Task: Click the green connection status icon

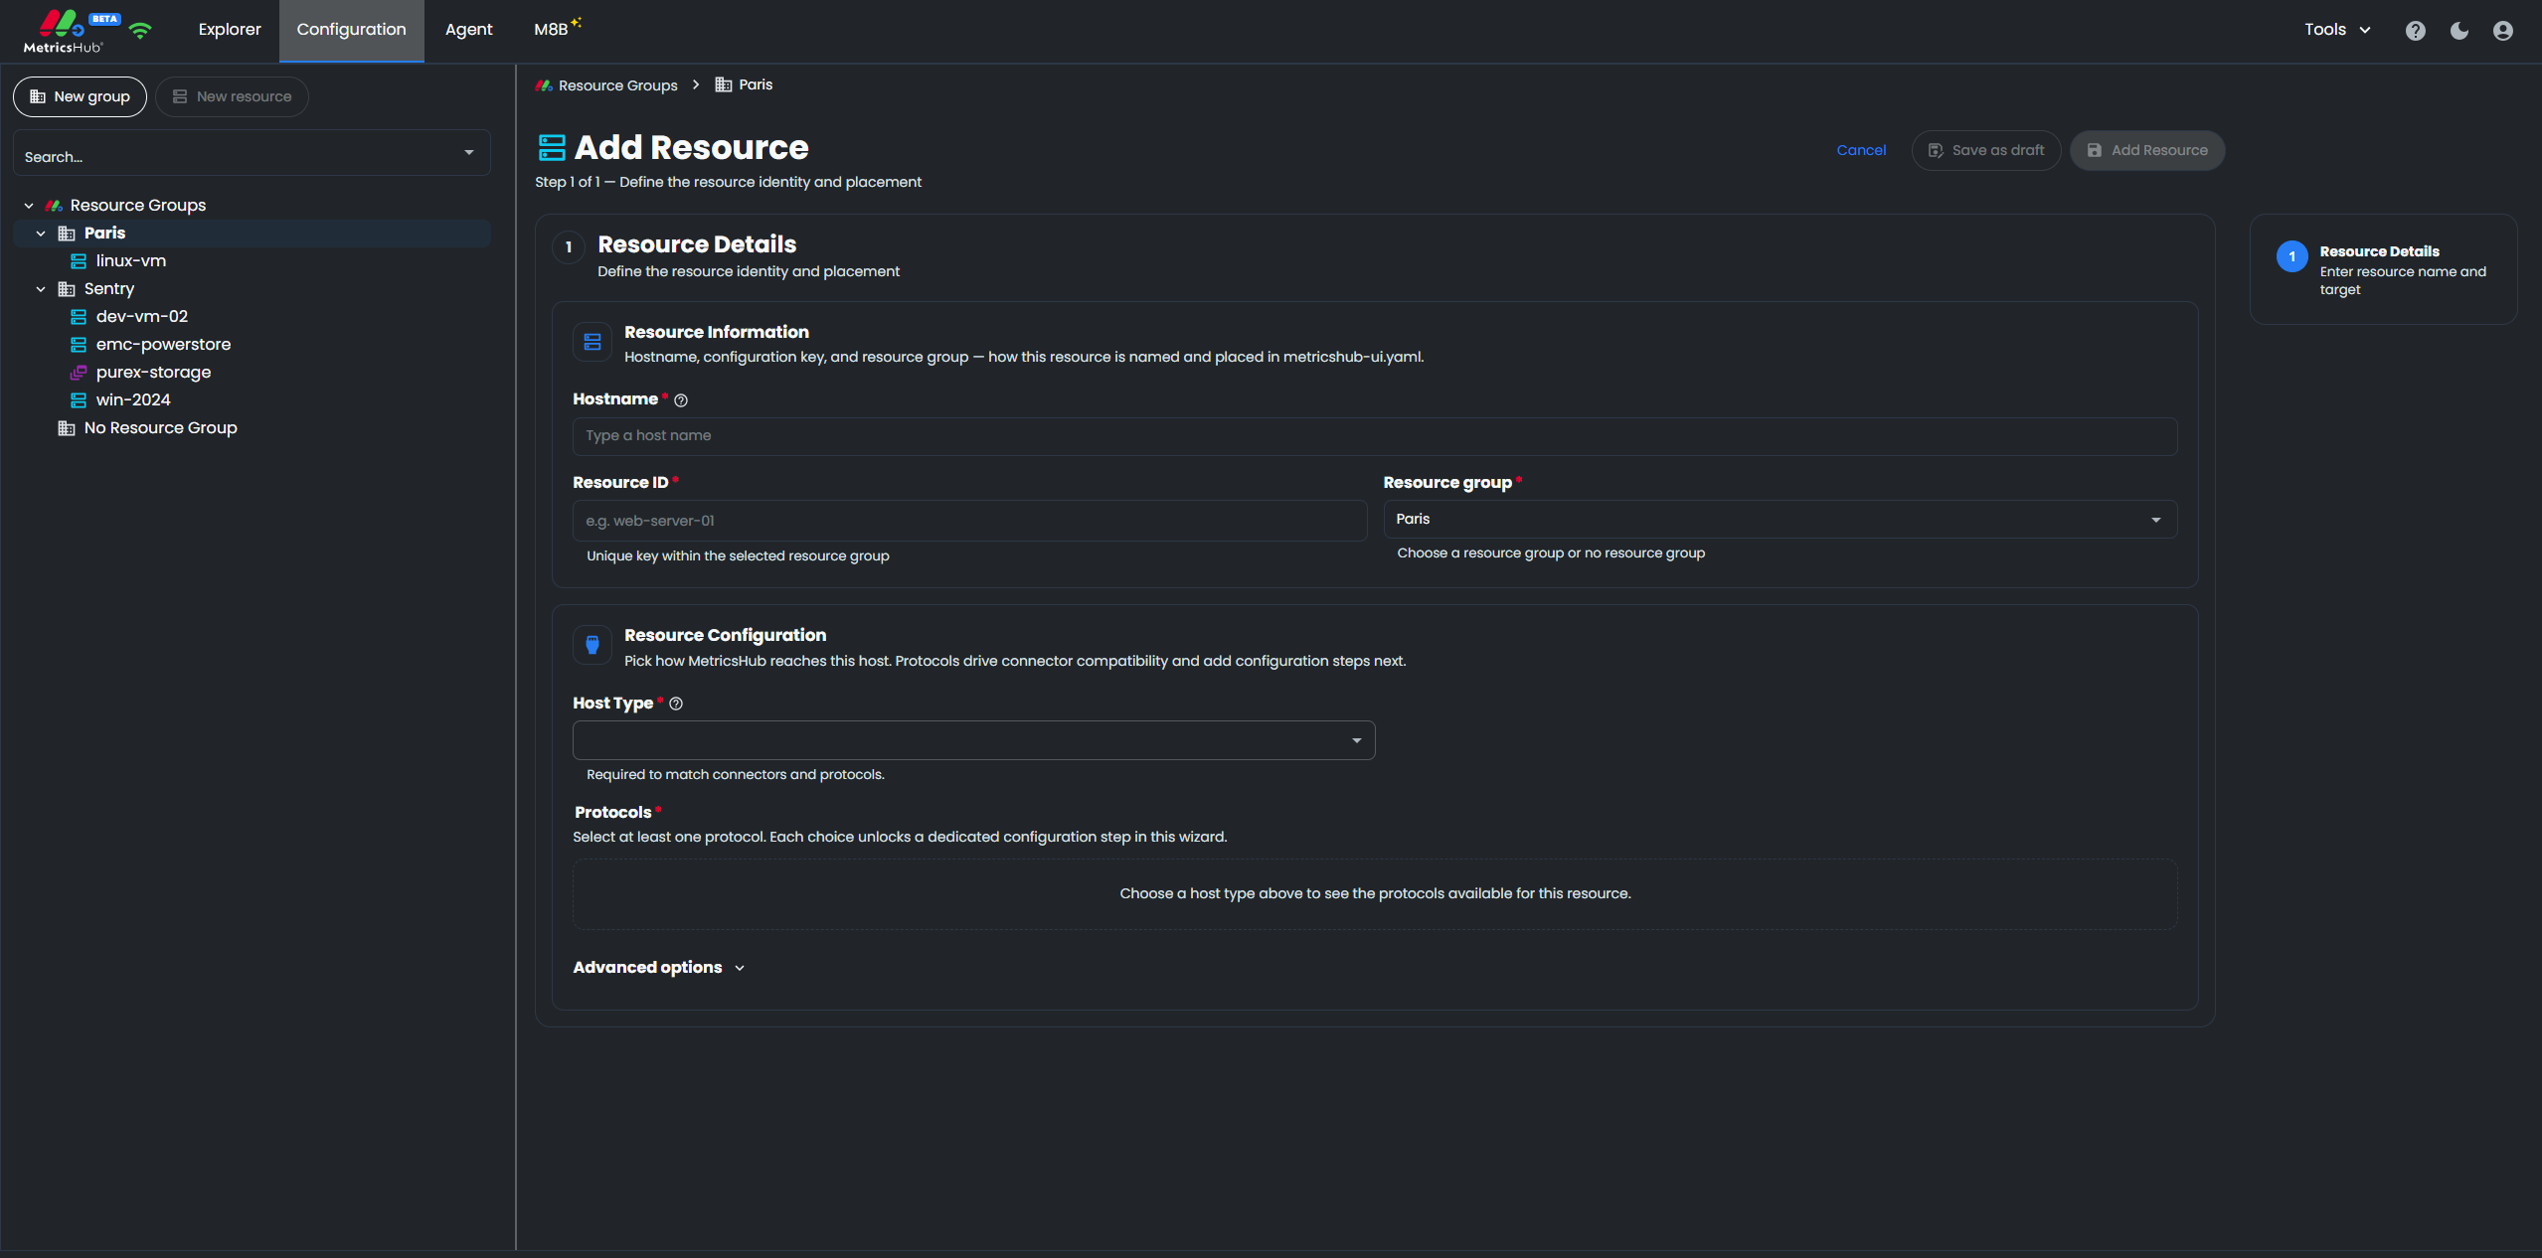Action: tap(140, 30)
